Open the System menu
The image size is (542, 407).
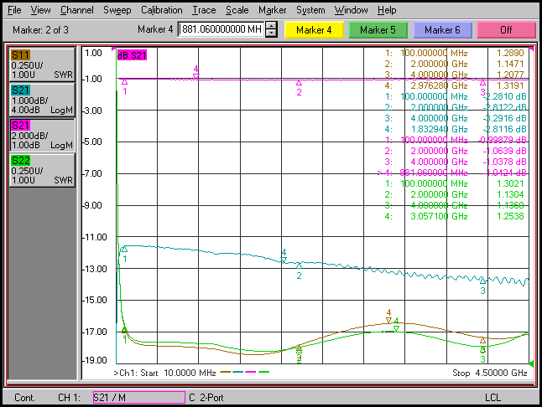(310, 10)
